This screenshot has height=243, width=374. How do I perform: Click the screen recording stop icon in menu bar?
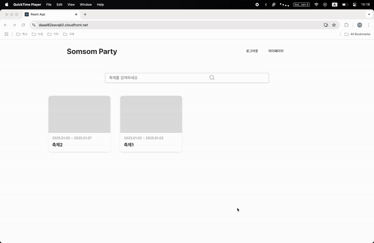[x=257, y=5]
